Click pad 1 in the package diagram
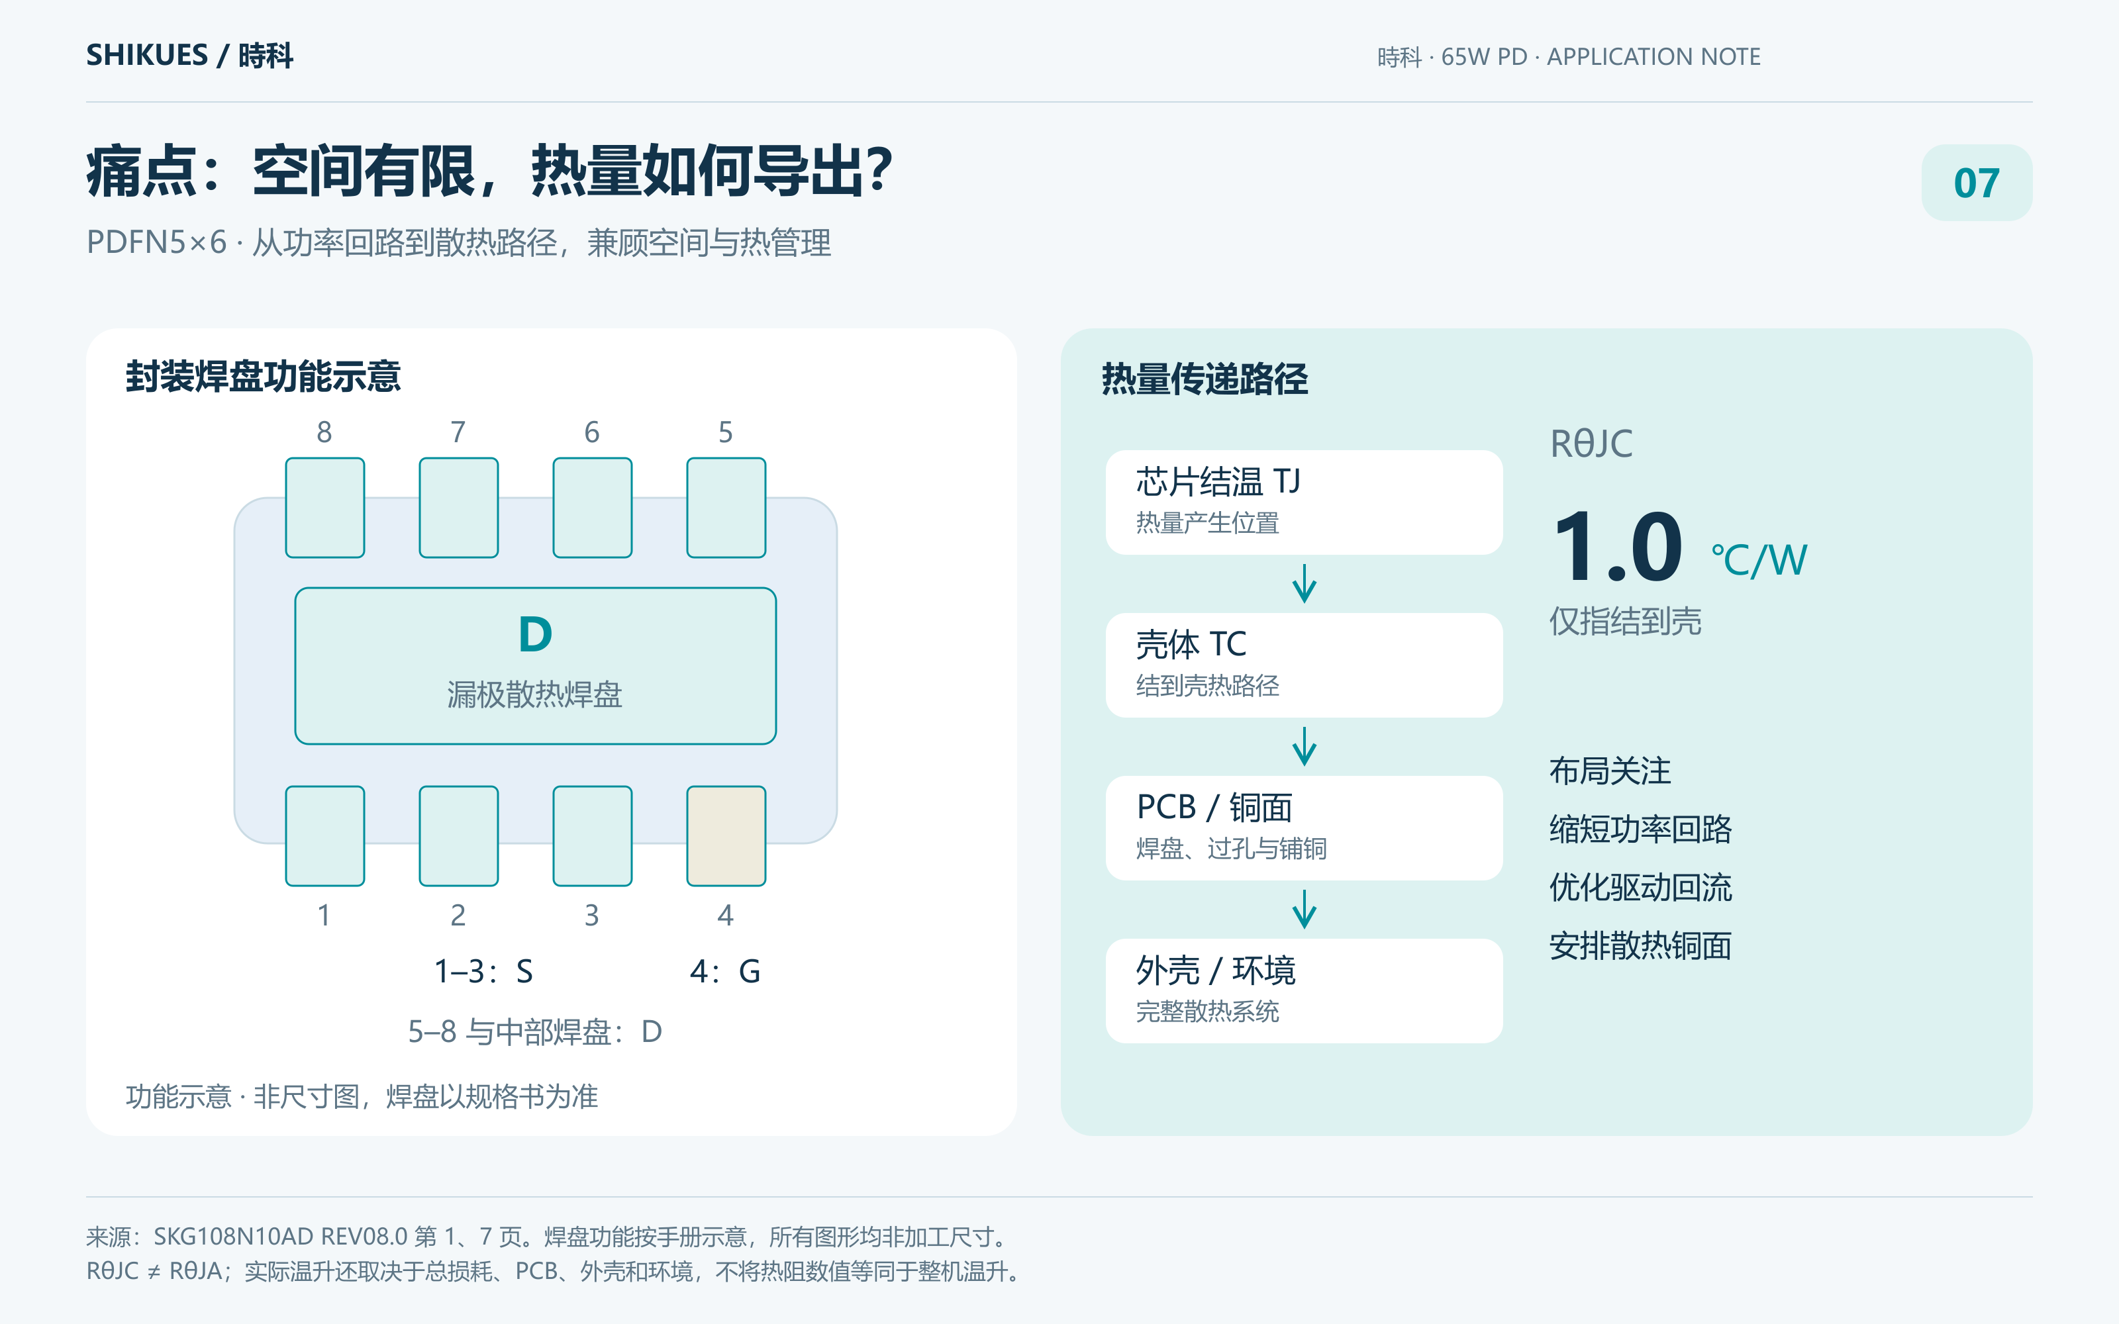This screenshot has height=1324, width=2119. pos(325,835)
